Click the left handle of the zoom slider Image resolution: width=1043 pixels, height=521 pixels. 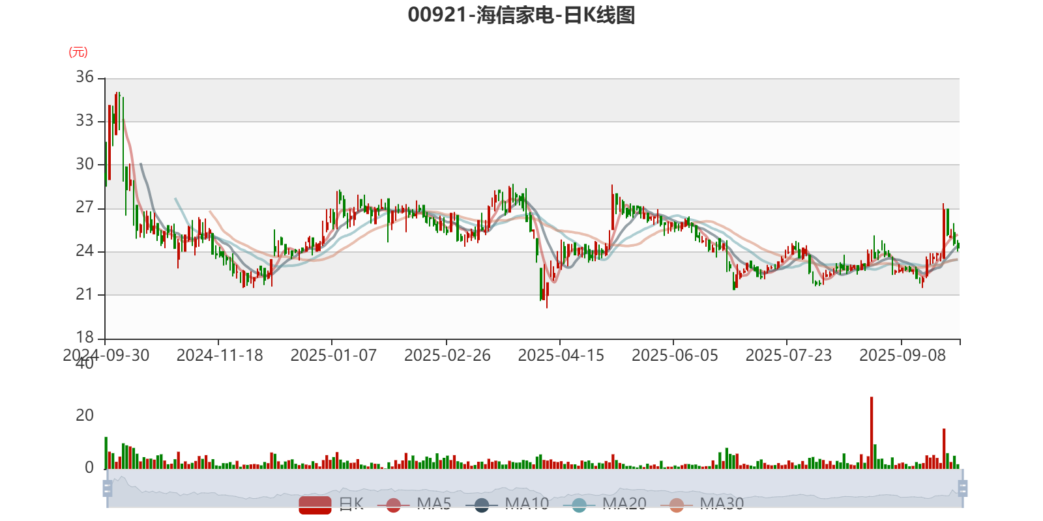pyautogui.click(x=108, y=488)
